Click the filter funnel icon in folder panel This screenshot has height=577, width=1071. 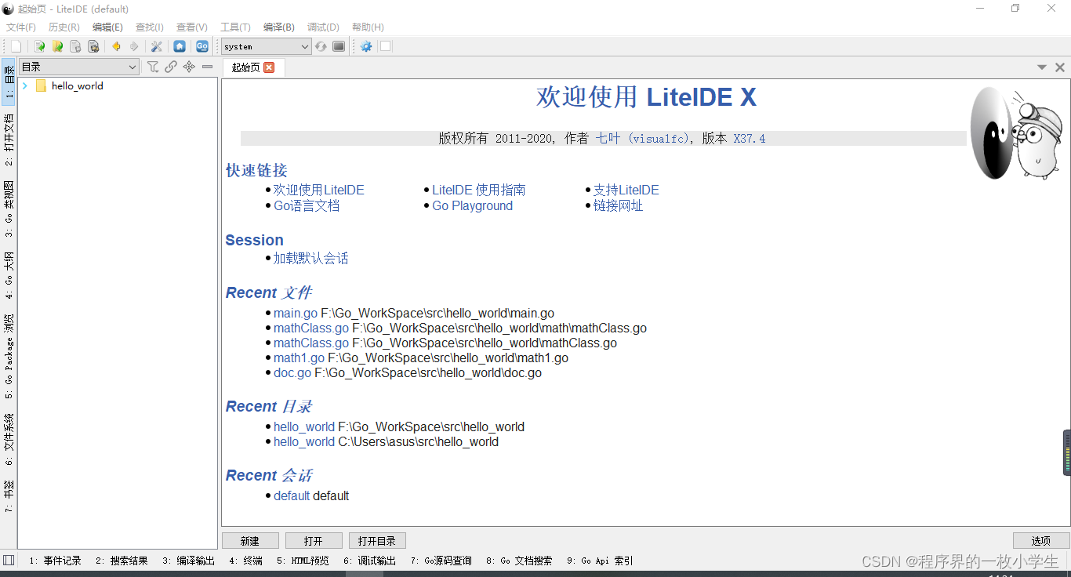(153, 67)
